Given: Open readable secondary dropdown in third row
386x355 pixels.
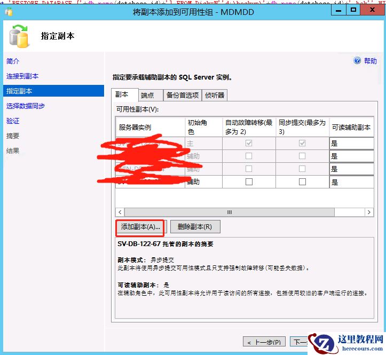Looking at the screenshot, I should click(x=351, y=169).
